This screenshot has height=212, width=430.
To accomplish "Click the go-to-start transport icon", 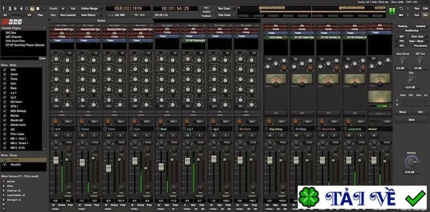I will (x=16, y=9).
